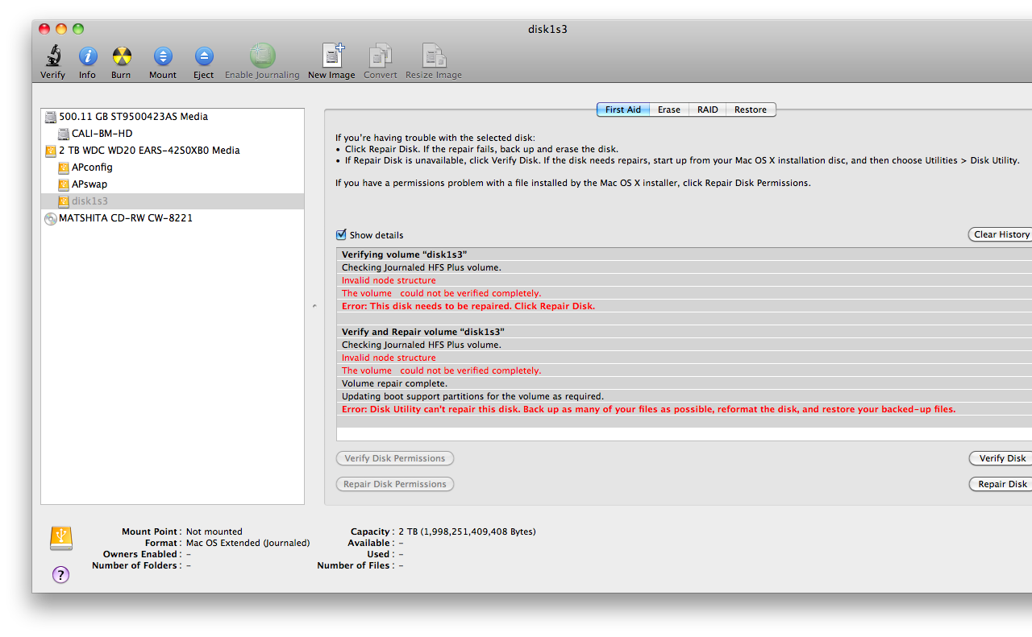Click the sidebar splitter handle dot
This screenshot has height=637, width=1032.
click(x=314, y=306)
